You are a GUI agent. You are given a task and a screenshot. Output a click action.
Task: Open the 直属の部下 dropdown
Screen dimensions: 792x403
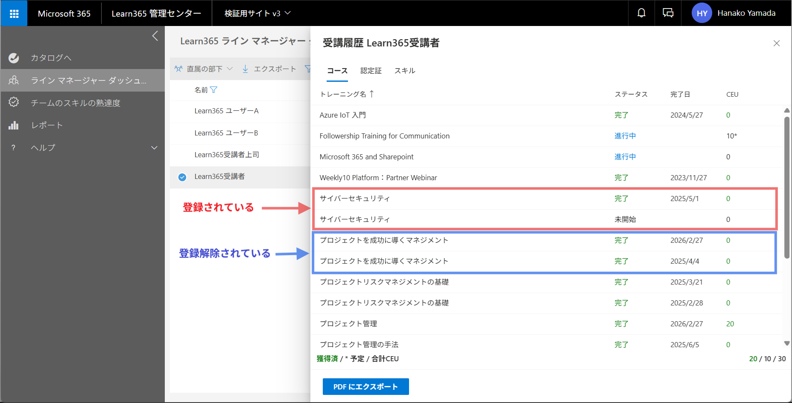[204, 69]
